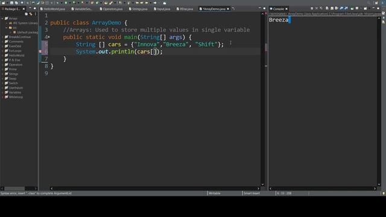
Task: Collapse the src folder node
Action: coord(7,28)
